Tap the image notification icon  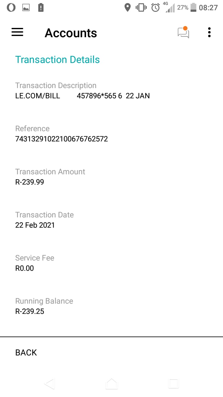click(x=26, y=7)
